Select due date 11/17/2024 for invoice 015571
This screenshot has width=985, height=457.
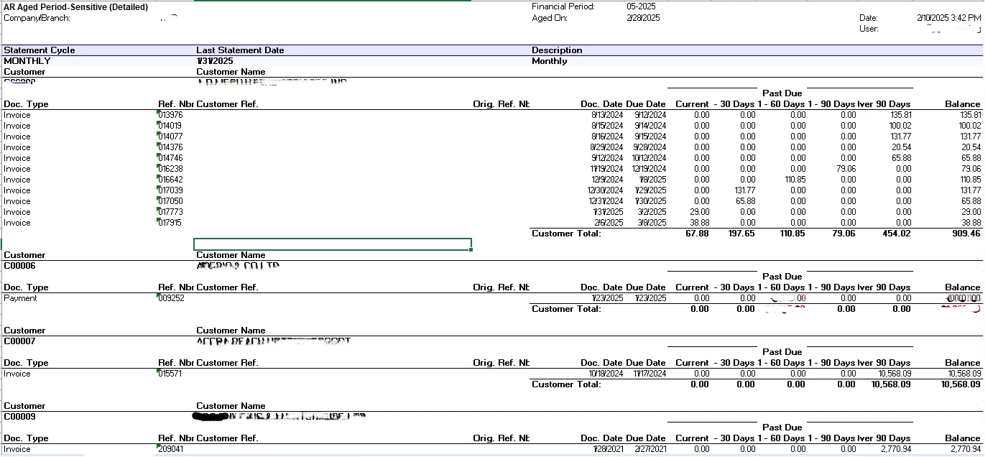tap(649, 374)
